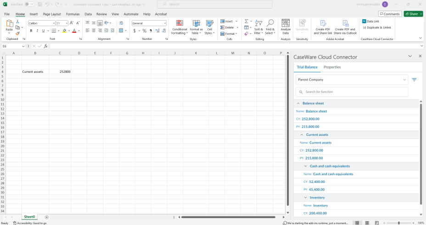Viewport: 426px width, 225px height.
Task: Click Duplicate & Unlink in the ribbon
Action: pyautogui.click(x=376, y=27)
